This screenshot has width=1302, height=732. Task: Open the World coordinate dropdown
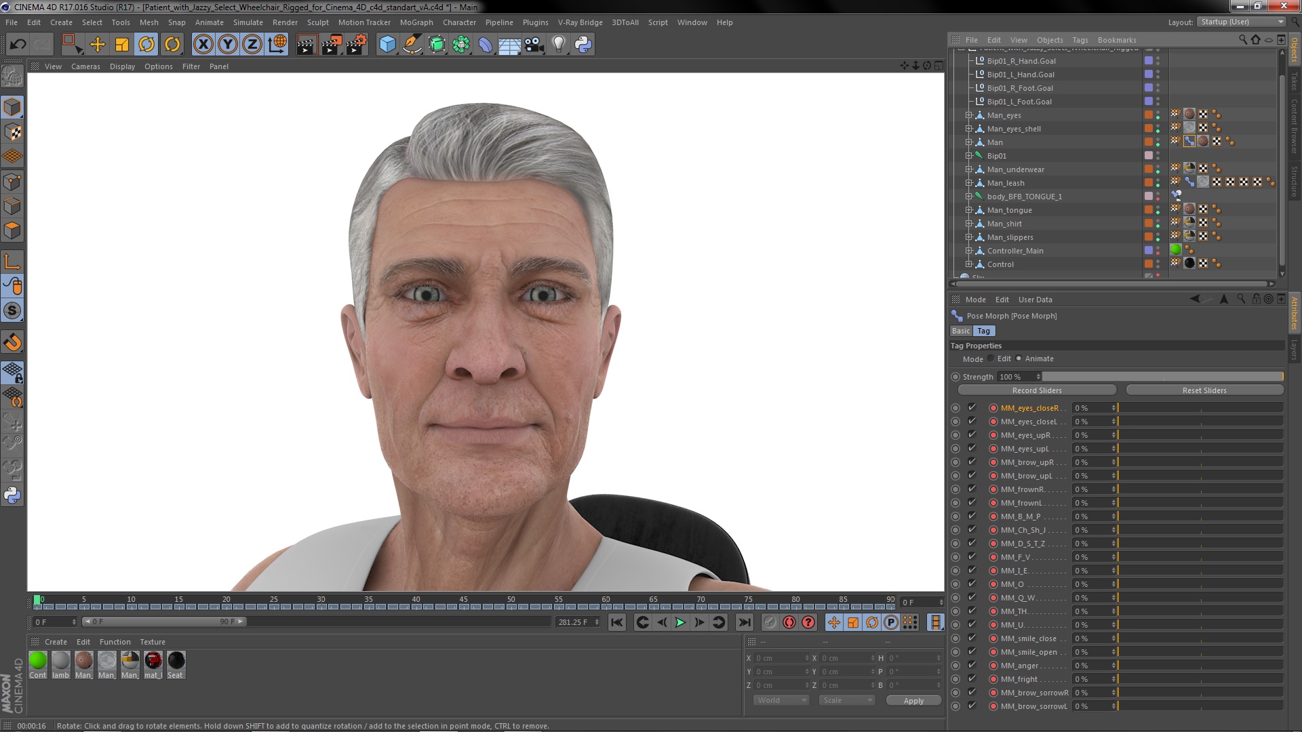point(781,700)
